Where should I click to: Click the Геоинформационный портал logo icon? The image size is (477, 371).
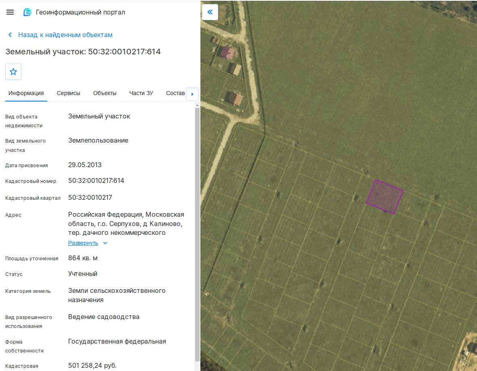coord(27,12)
